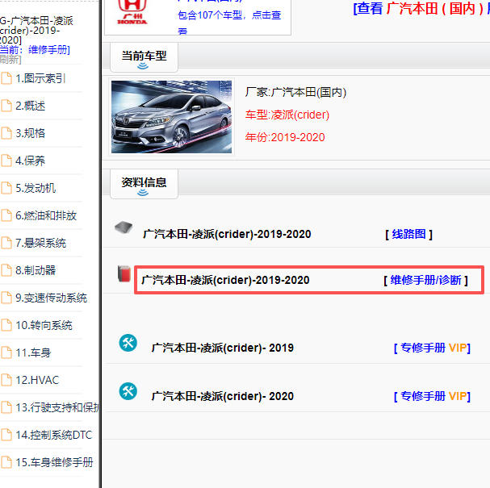Open chapter 10.转向系统

pos(44,325)
